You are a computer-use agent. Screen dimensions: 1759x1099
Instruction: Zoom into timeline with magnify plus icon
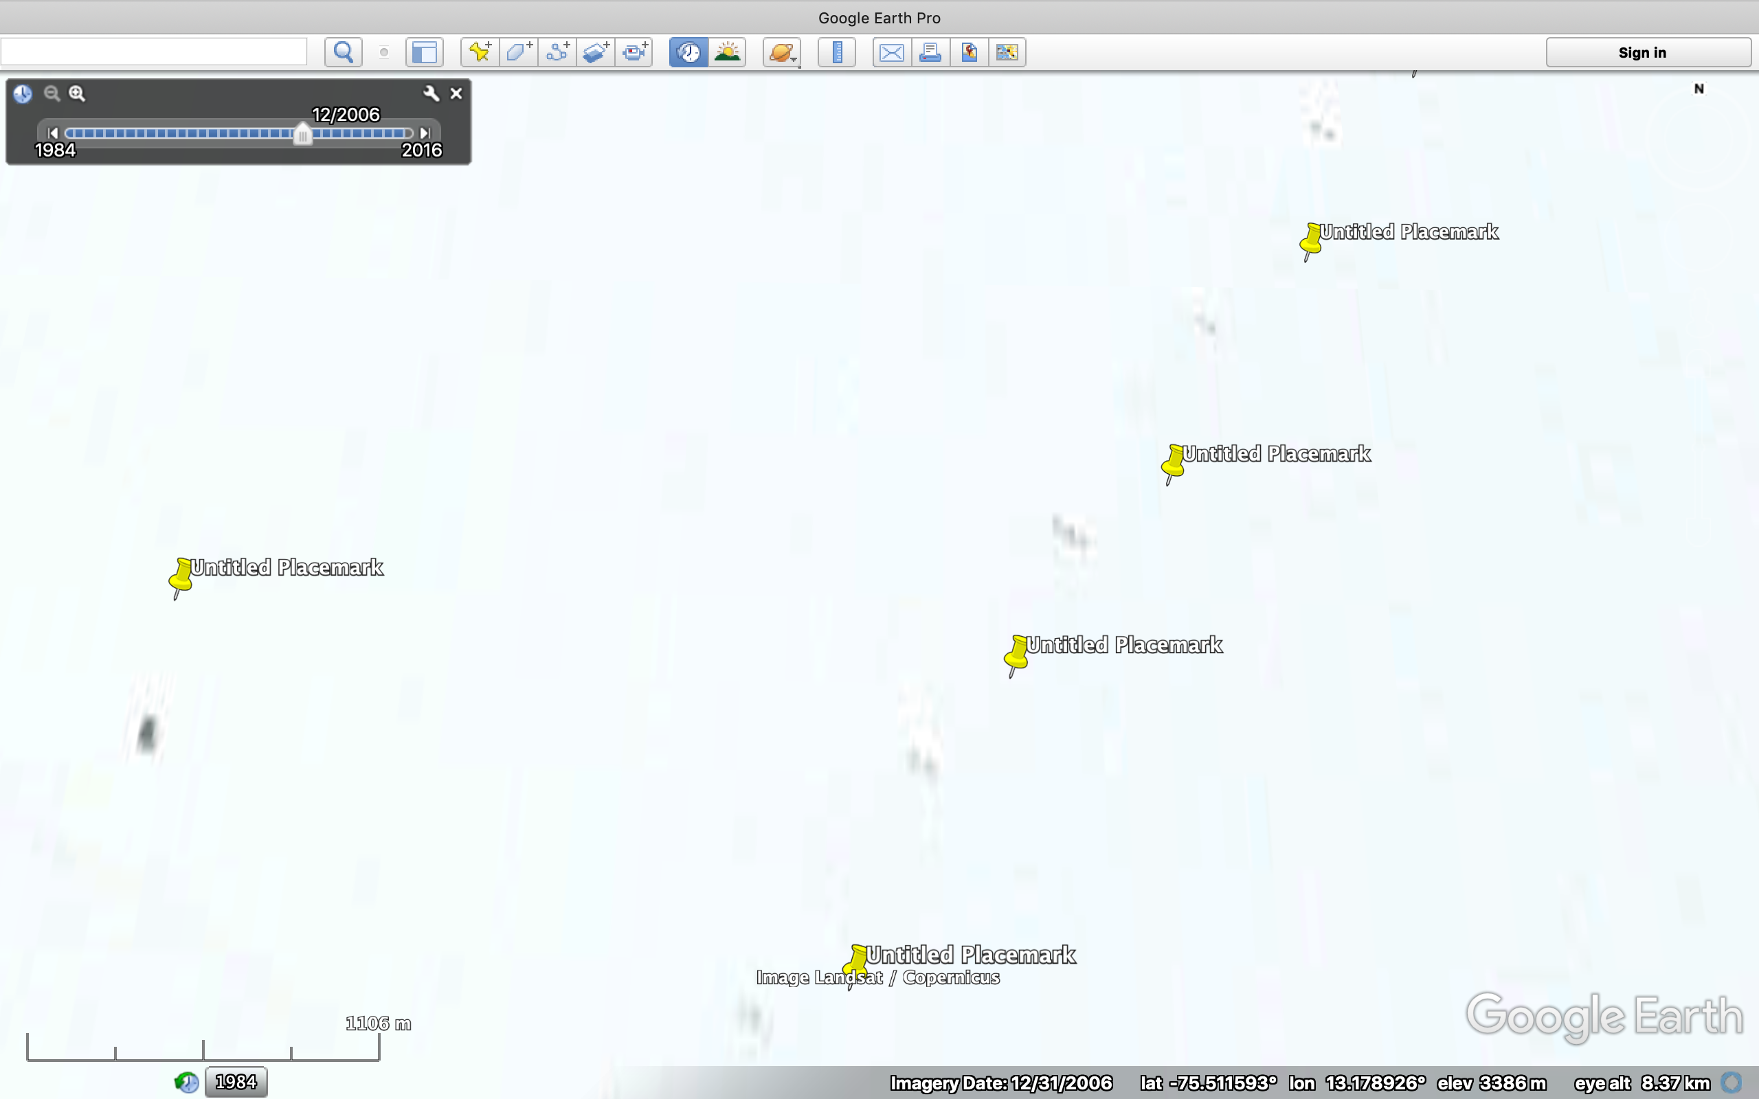pyautogui.click(x=77, y=93)
